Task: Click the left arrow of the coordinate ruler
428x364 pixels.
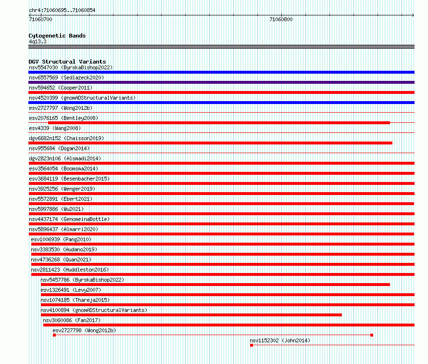Action: (30, 15)
